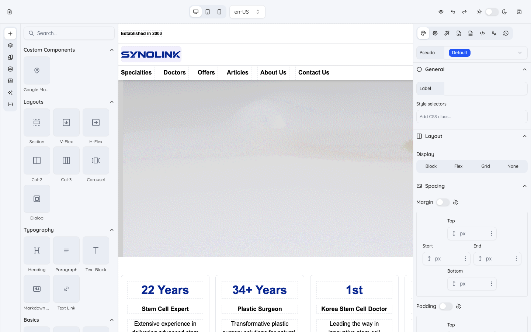Toggle dark mode switch

pos(492,12)
